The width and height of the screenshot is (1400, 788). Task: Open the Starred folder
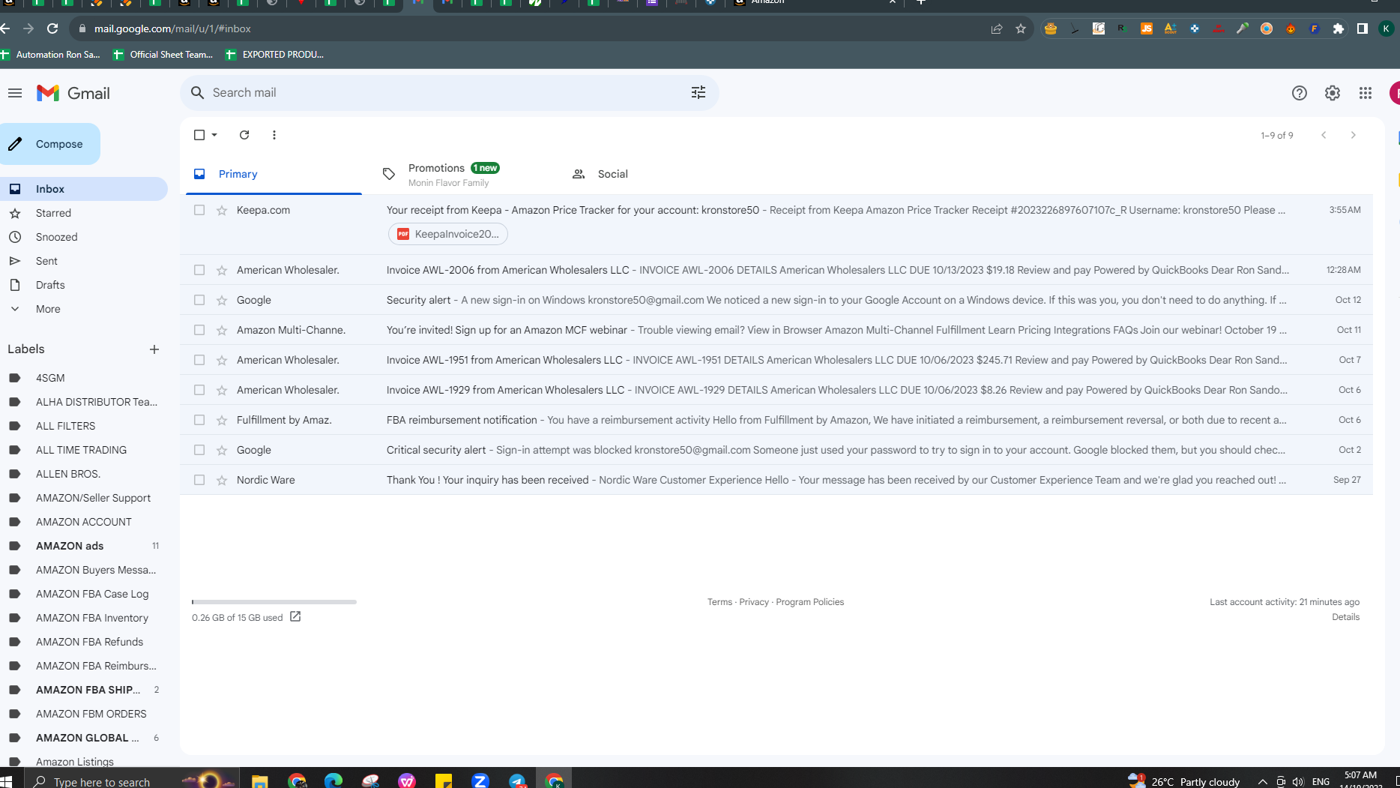(x=84, y=213)
